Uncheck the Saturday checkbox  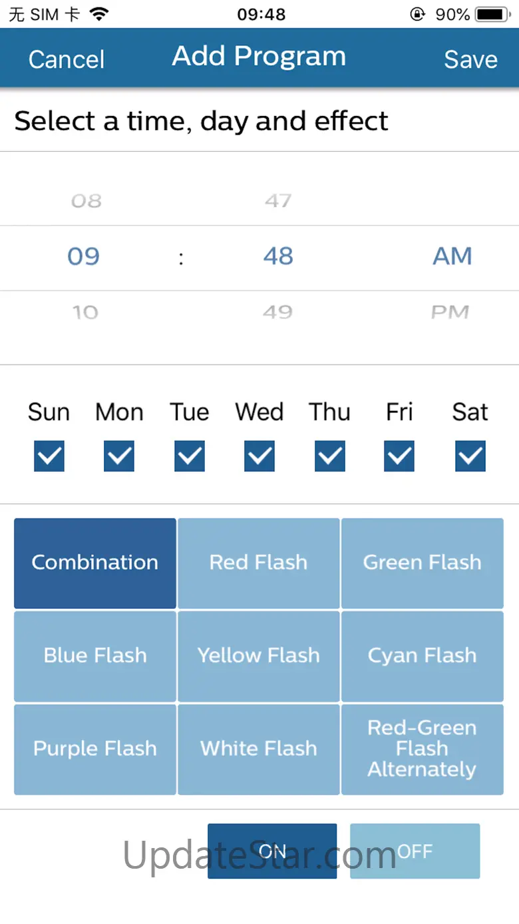(x=470, y=456)
